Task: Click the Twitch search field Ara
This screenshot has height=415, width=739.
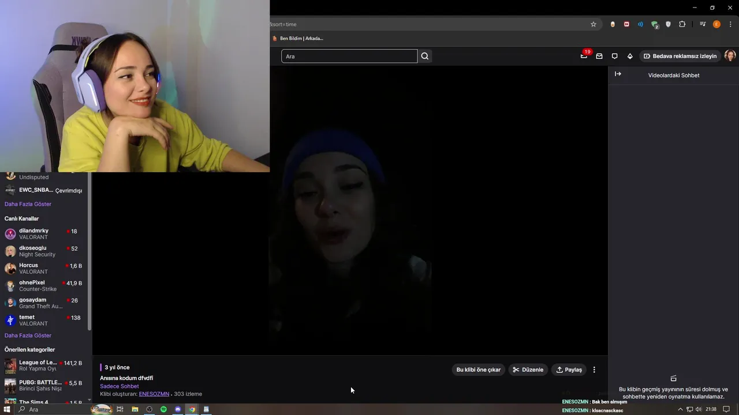Action: pos(349,56)
